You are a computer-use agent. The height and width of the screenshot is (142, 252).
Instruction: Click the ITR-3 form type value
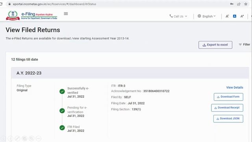tap(122, 86)
